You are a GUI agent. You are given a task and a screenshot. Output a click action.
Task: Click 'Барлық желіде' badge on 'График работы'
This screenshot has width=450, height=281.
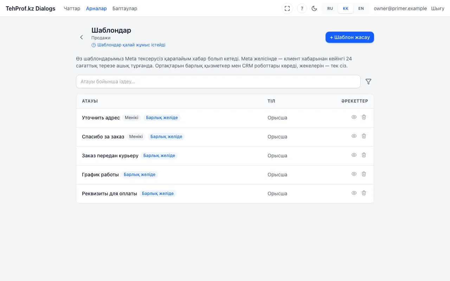[140, 175]
